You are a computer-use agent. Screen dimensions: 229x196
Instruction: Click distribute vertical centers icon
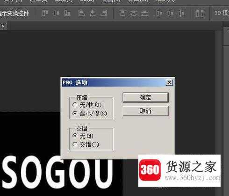tap(134, 13)
